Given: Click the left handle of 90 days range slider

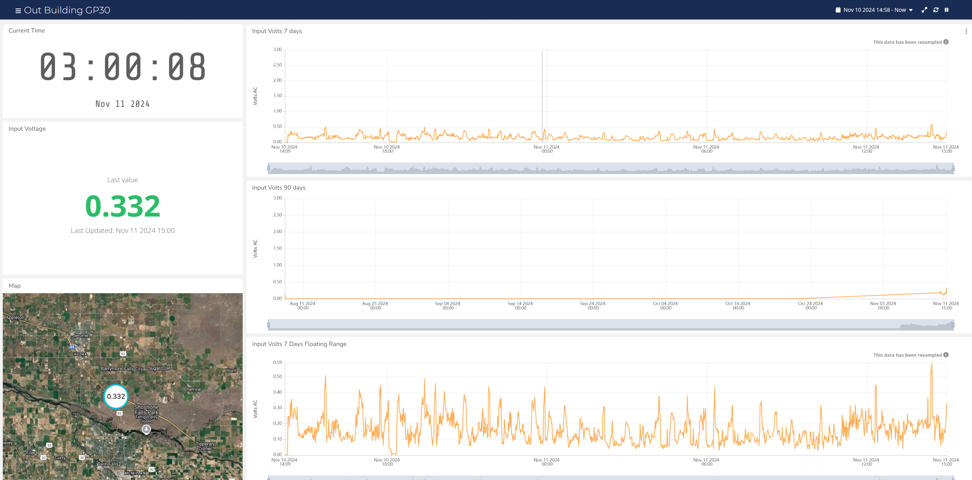Looking at the screenshot, I should (x=268, y=325).
